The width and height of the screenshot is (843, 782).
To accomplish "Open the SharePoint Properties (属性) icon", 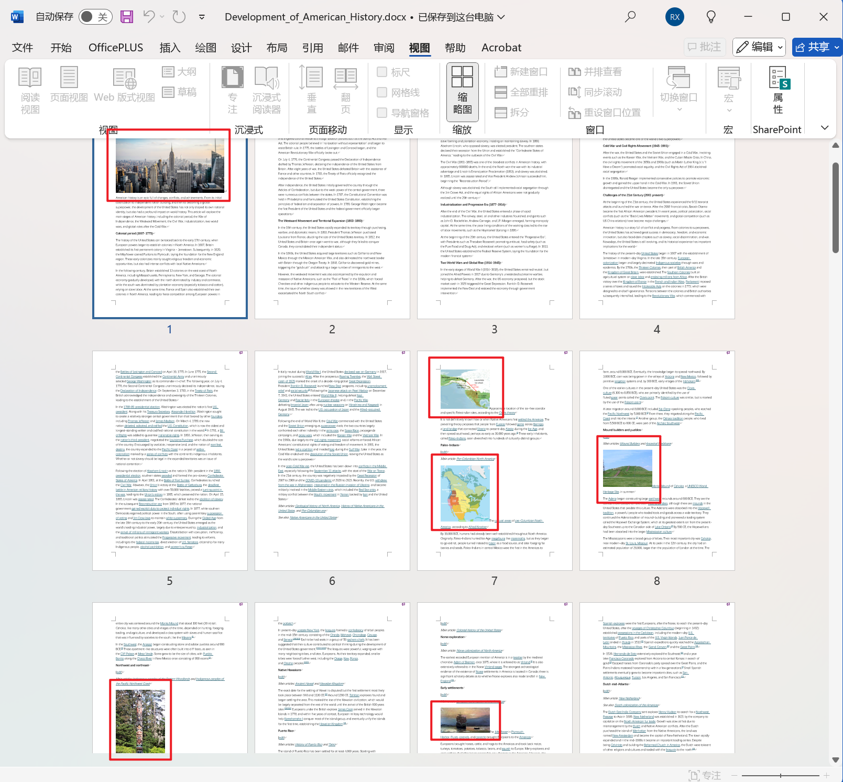I will (x=779, y=91).
